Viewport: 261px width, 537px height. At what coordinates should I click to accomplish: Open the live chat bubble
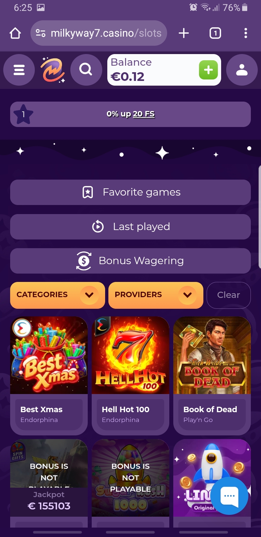[229, 496]
